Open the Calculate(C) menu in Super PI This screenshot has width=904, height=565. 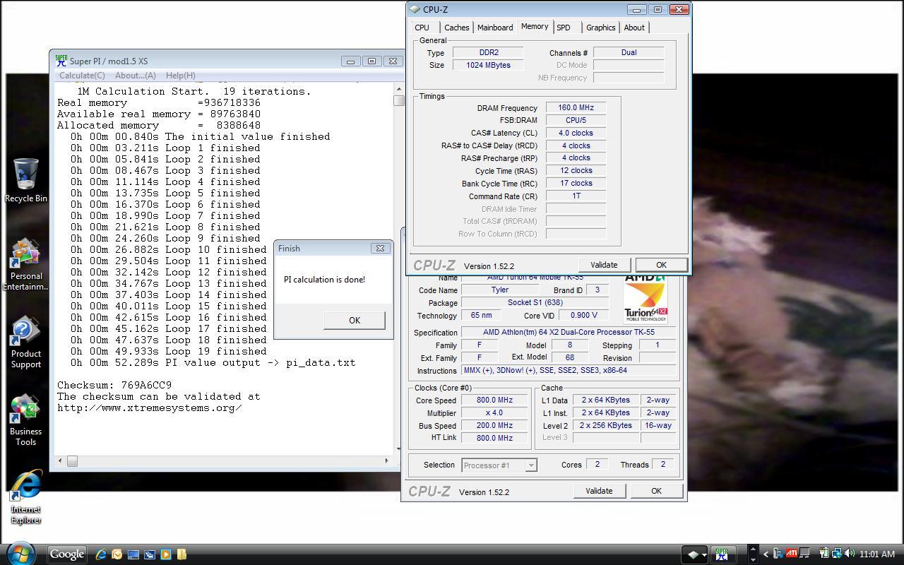coord(82,76)
